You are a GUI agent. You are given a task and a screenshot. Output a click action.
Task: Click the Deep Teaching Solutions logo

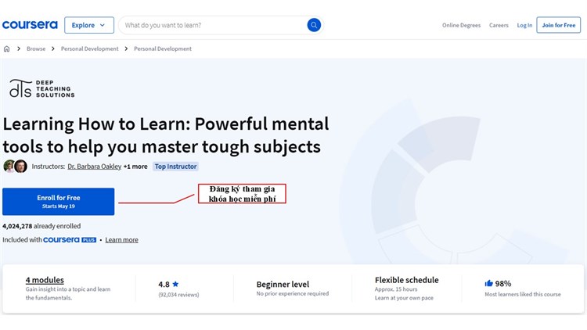[x=42, y=88]
